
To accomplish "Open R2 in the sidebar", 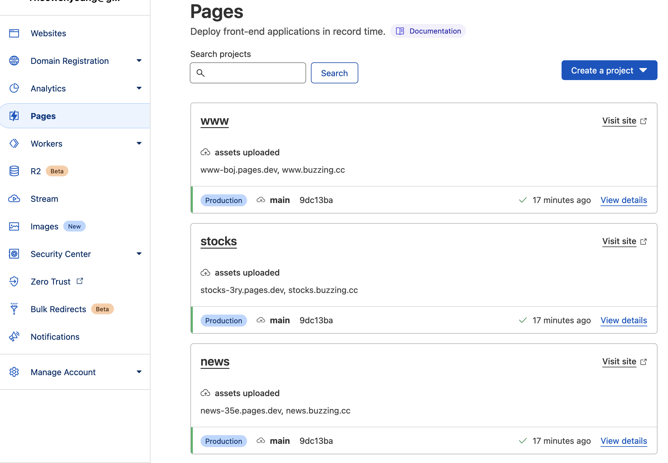I will click(36, 171).
